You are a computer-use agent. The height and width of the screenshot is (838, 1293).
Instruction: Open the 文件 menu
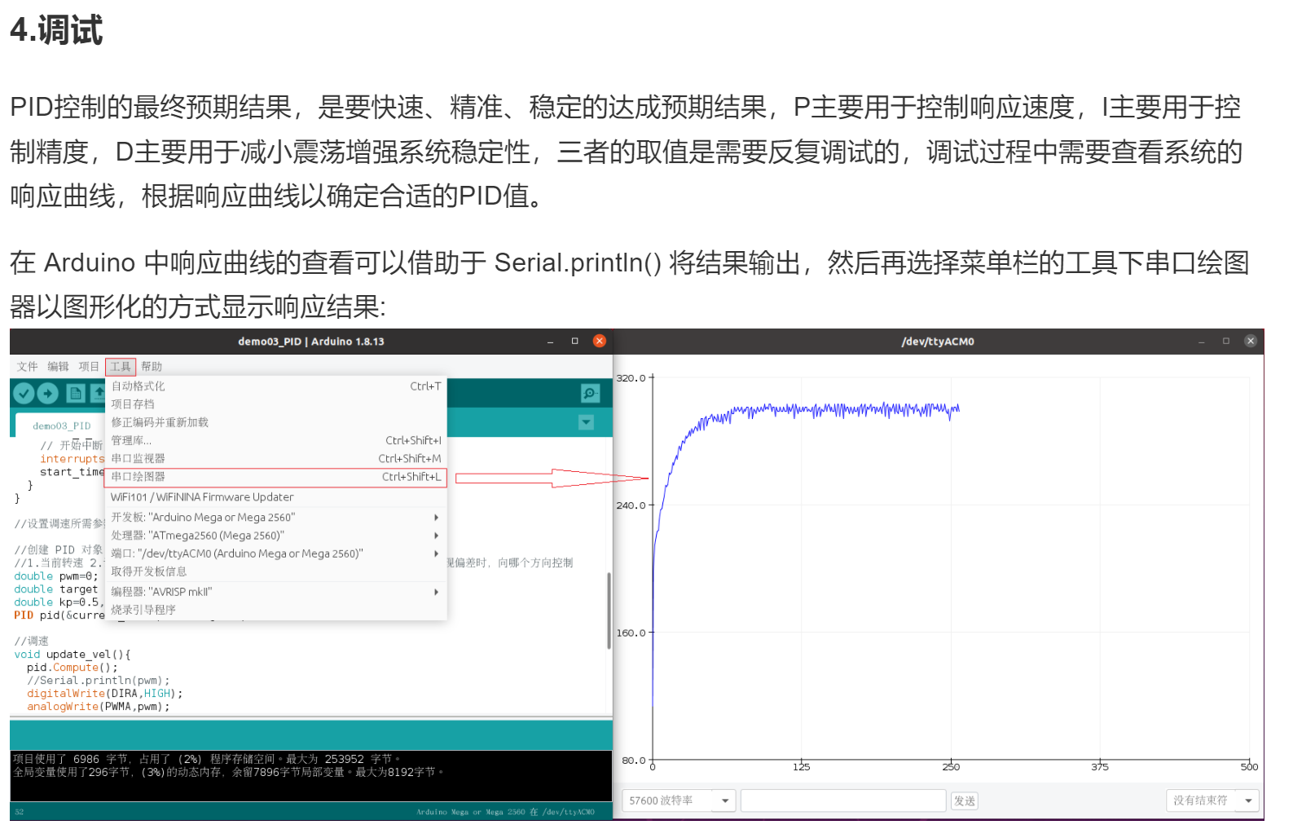click(28, 367)
